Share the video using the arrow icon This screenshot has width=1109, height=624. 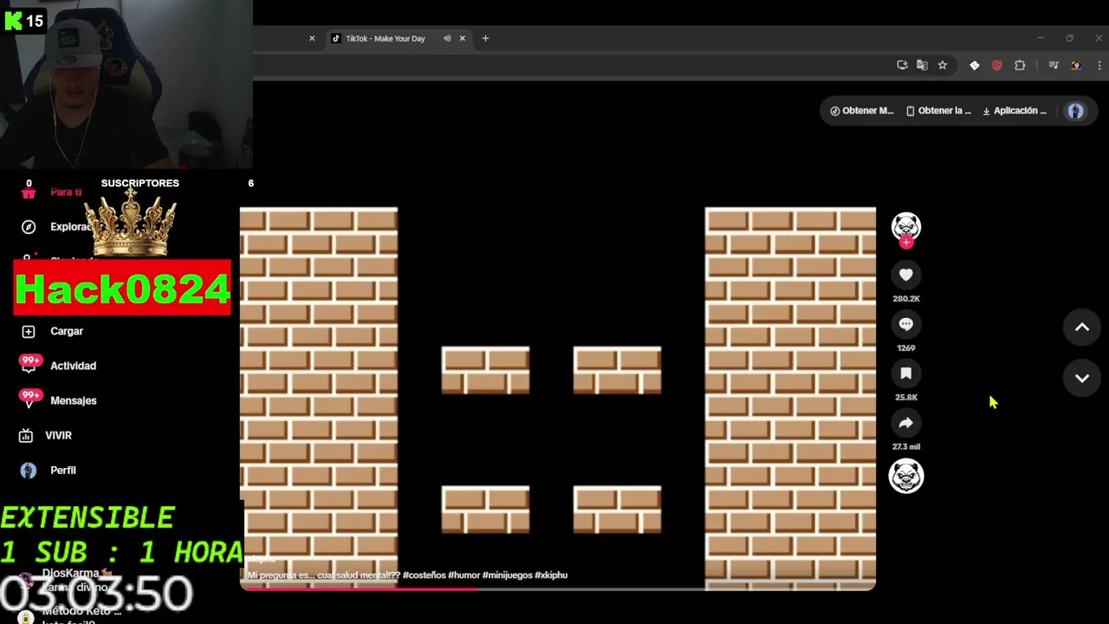[x=905, y=423]
